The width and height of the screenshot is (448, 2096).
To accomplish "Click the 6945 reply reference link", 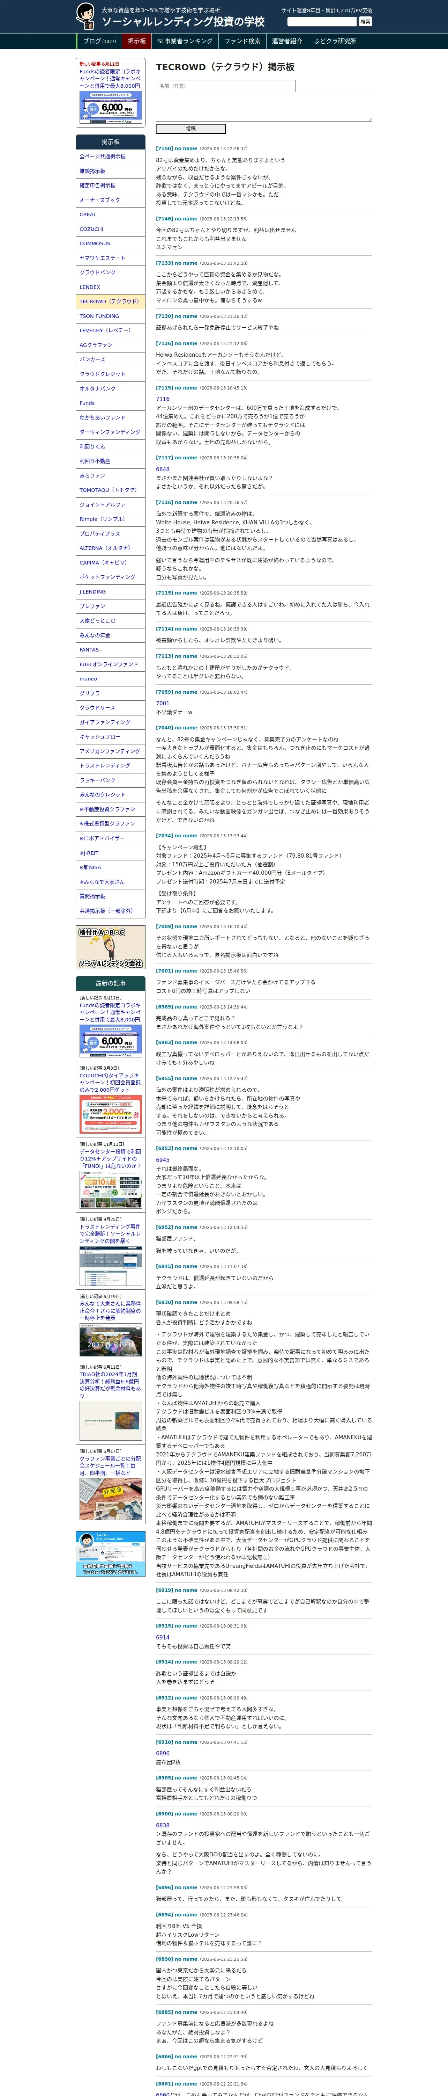I will (163, 1160).
